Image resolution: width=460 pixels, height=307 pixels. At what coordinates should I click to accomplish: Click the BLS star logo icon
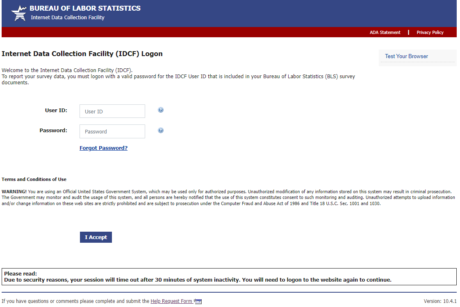coord(18,13)
